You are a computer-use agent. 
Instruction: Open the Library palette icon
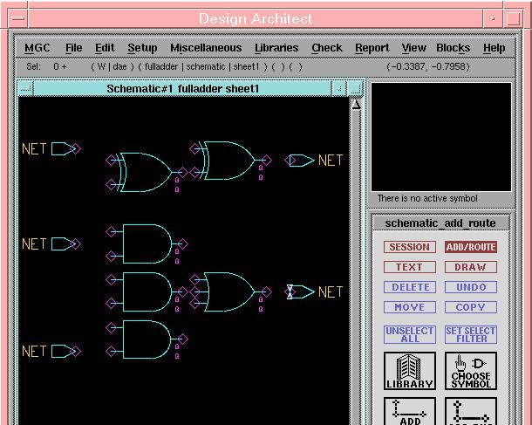click(x=409, y=370)
